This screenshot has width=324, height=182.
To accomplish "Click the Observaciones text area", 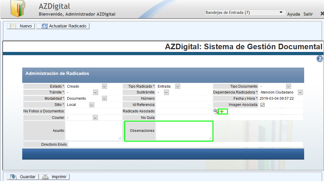I will pos(184,131).
